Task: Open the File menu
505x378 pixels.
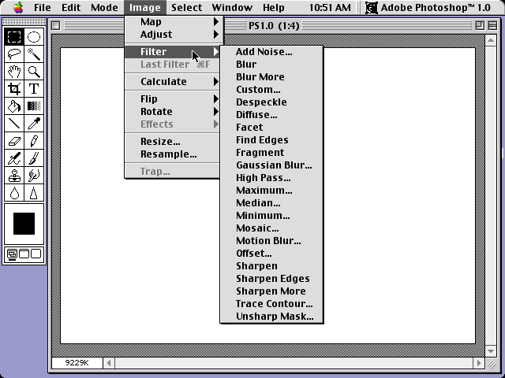Action: (x=43, y=7)
